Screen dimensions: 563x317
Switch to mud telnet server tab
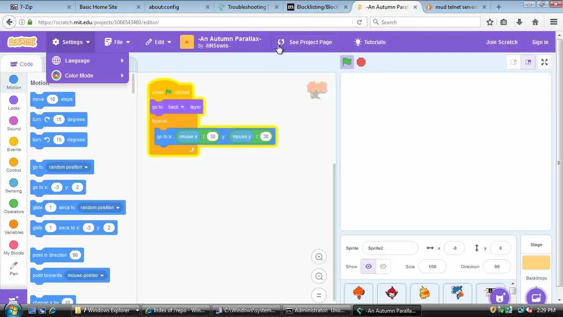coord(456,7)
